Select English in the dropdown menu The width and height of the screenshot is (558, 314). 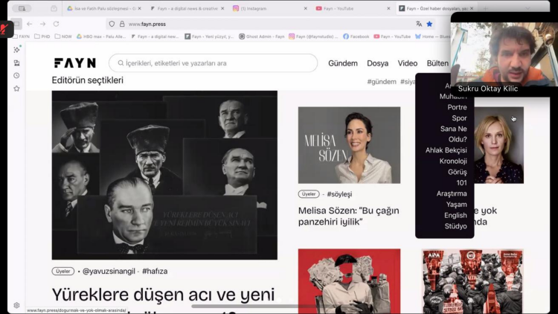[455, 215]
